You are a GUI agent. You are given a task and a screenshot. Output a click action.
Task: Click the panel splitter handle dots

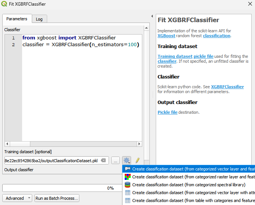(153, 95)
